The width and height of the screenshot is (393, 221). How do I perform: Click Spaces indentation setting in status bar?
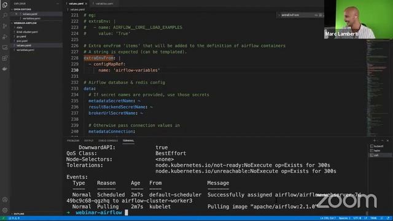click(344, 219)
